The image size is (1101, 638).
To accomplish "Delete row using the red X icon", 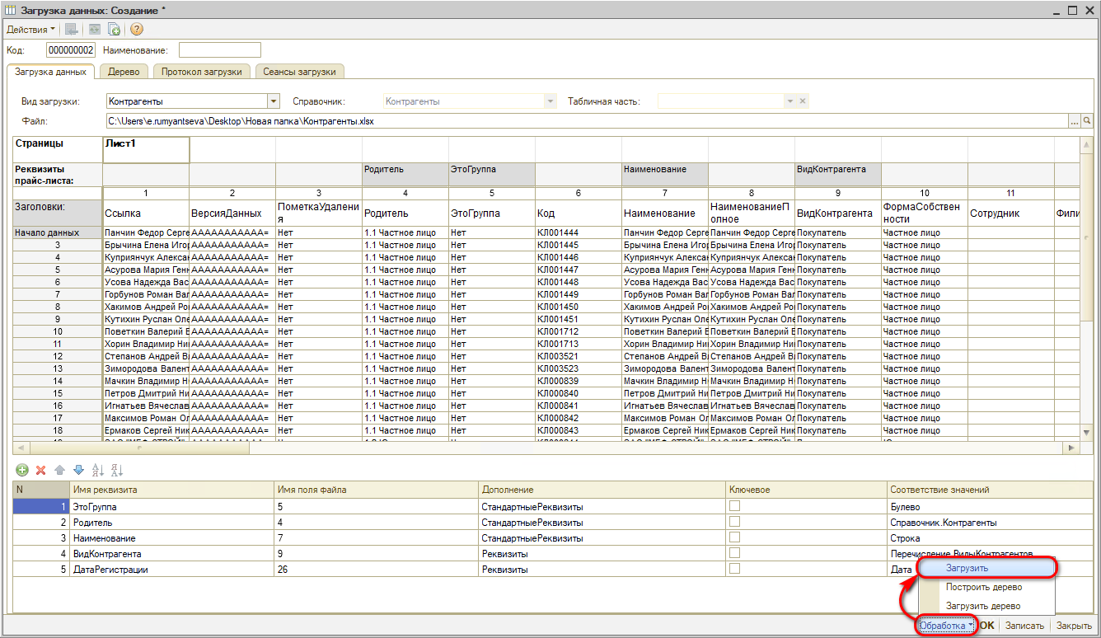I will point(40,470).
